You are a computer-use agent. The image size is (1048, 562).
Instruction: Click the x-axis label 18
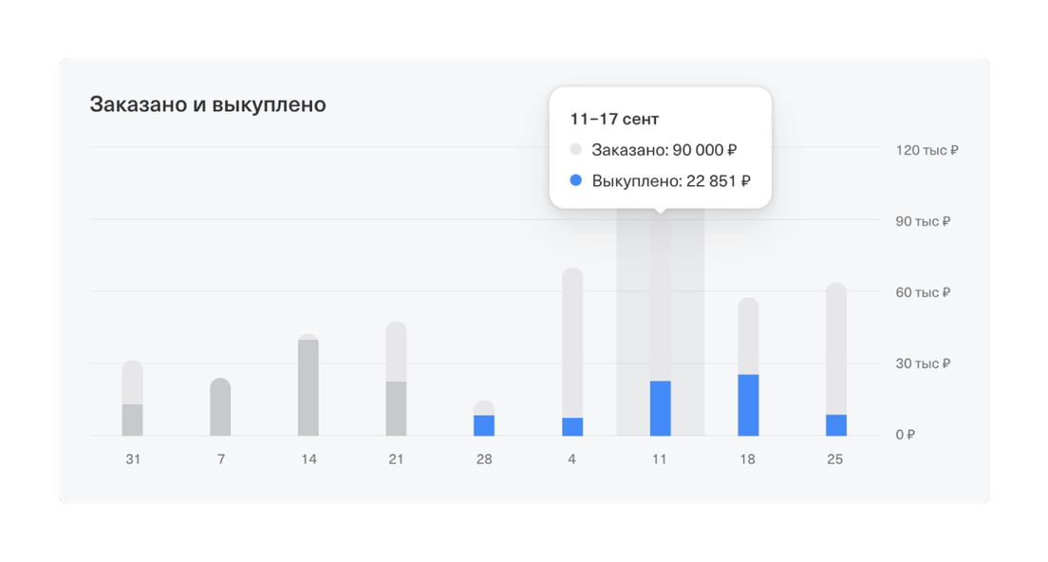pyautogui.click(x=748, y=459)
